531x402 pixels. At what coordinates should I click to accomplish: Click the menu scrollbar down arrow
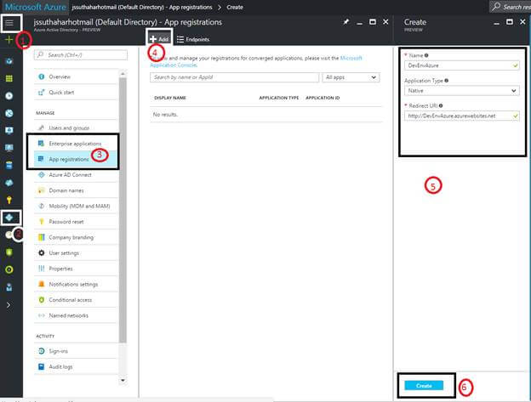click(123, 381)
